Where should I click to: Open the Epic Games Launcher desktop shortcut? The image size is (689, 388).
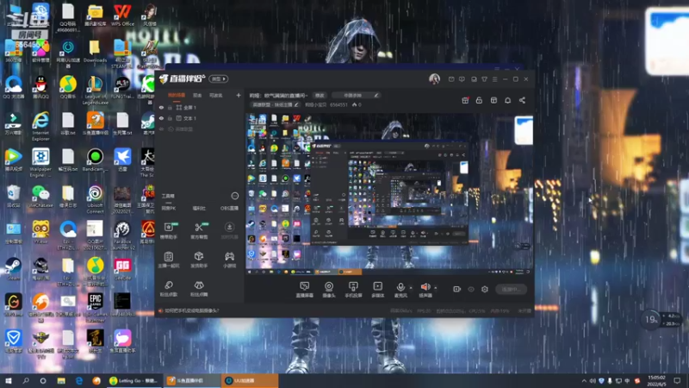95,308
